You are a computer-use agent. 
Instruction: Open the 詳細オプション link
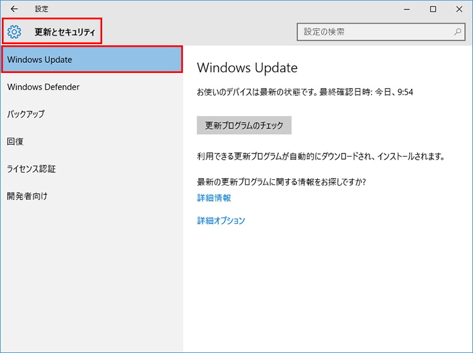click(x=221, y=220)
